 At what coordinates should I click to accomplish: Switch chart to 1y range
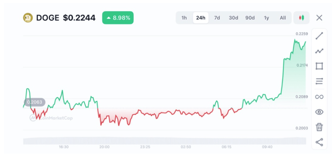click(x=266, y=18)
